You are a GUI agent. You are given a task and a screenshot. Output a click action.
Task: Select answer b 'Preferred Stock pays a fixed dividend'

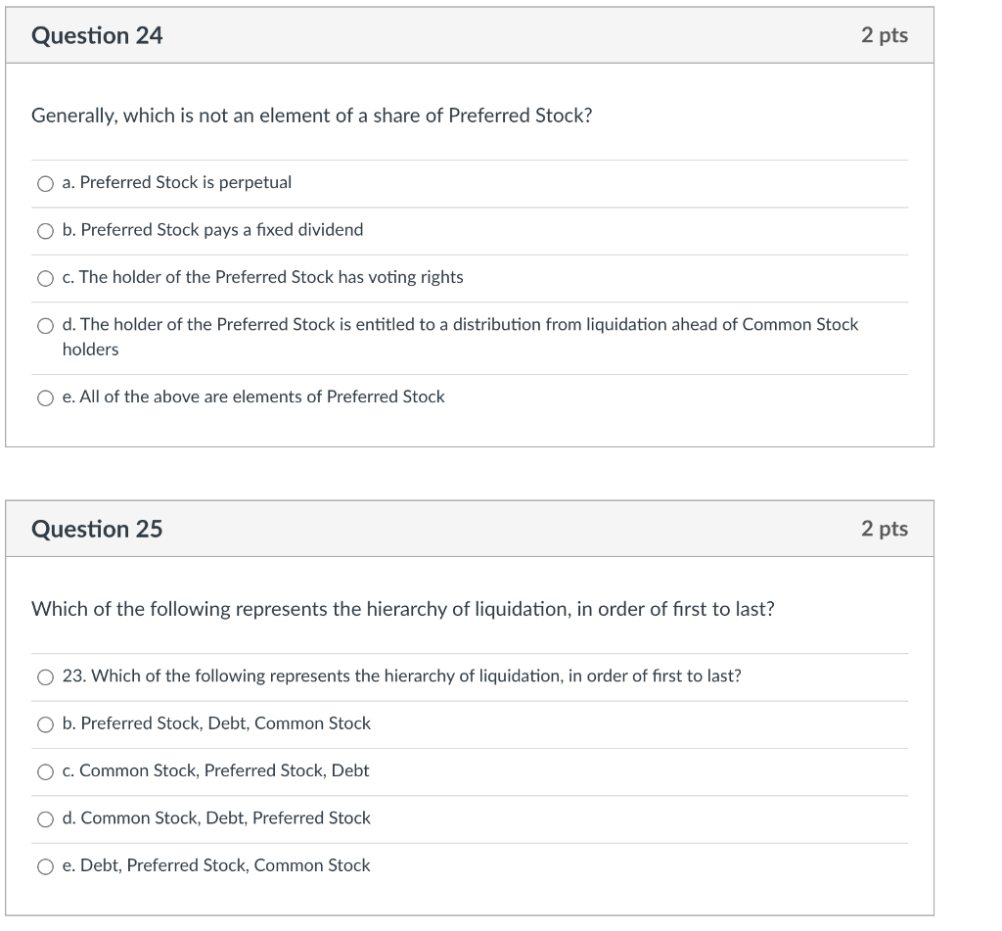(45, 230)
